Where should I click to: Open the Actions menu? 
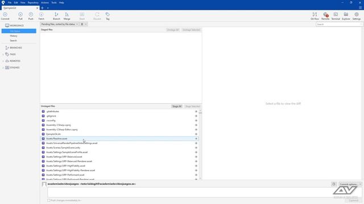tap(45, 2)
